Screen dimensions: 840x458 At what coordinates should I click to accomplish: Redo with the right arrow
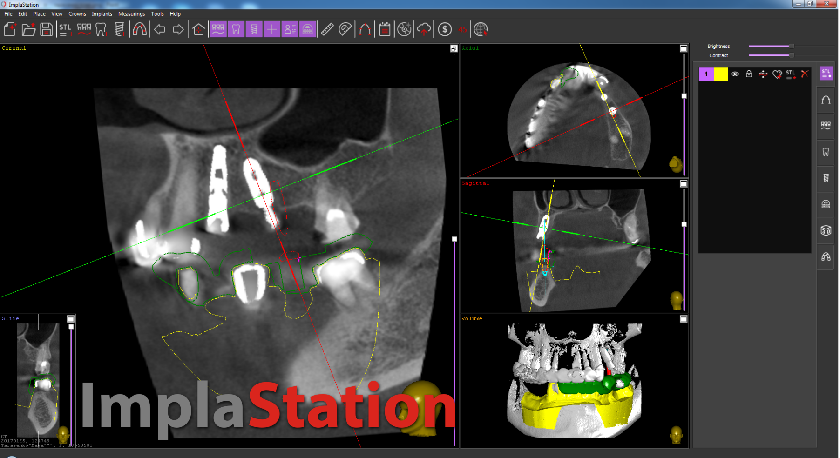point(178,30)
